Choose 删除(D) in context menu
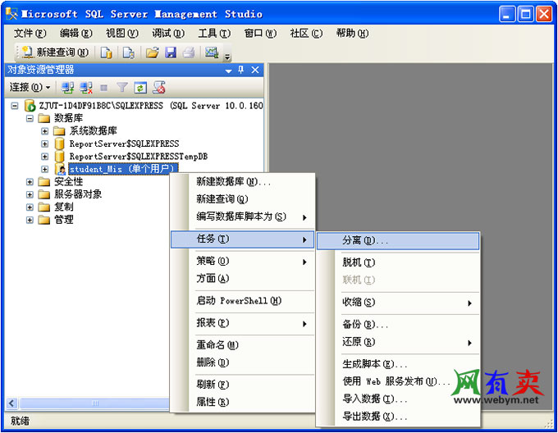The height and width of the screenshot is (433, 558). [243, 362]
